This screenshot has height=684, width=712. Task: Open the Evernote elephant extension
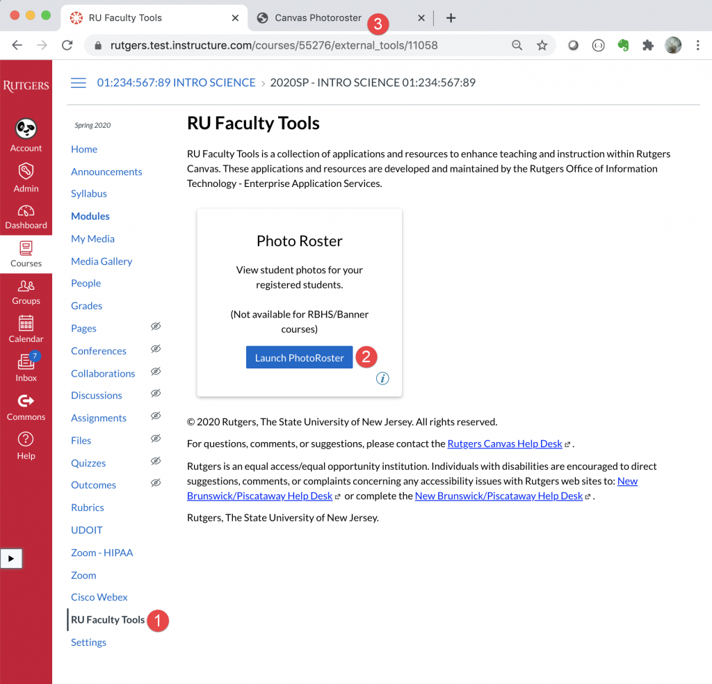(x=623, y=45)
